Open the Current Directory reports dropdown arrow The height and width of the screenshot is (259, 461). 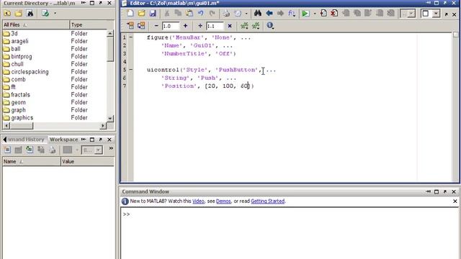(x=55, y=13)
